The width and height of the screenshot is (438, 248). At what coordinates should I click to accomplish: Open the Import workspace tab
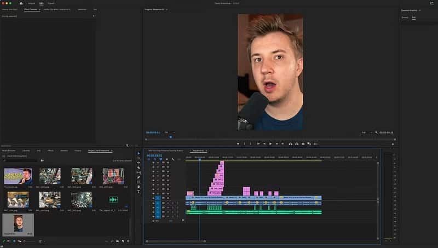(x=32, y=3)
